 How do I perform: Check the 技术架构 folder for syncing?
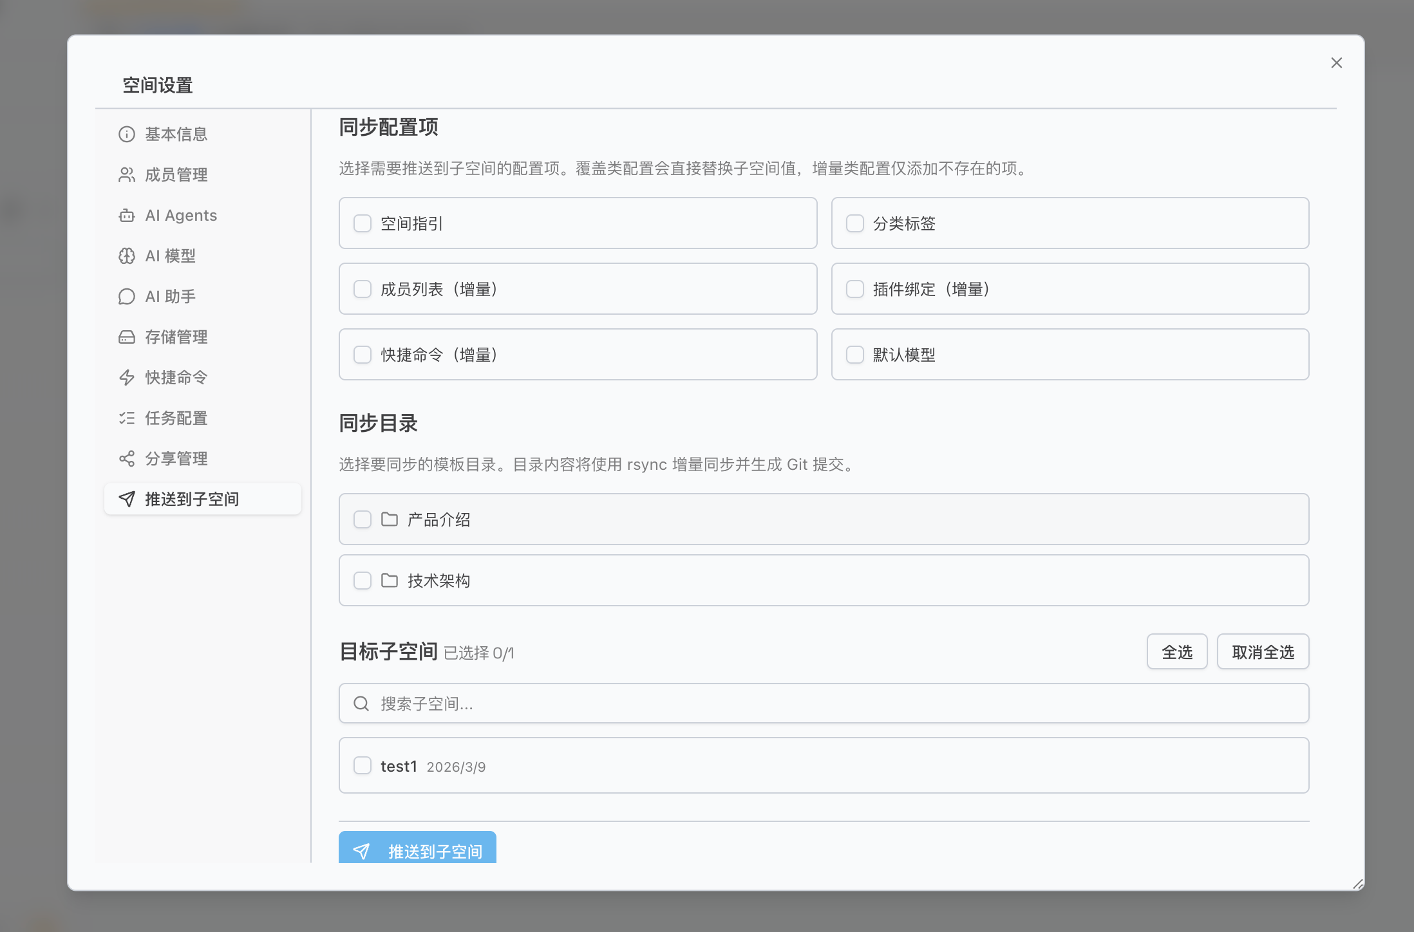(362, 580)
